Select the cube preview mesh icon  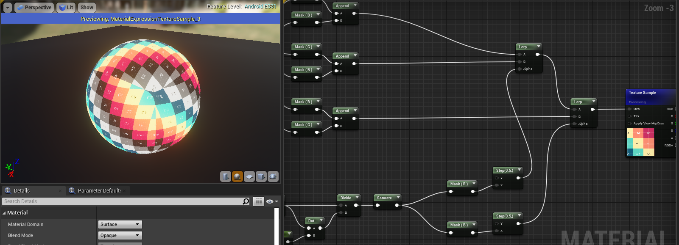261,176
